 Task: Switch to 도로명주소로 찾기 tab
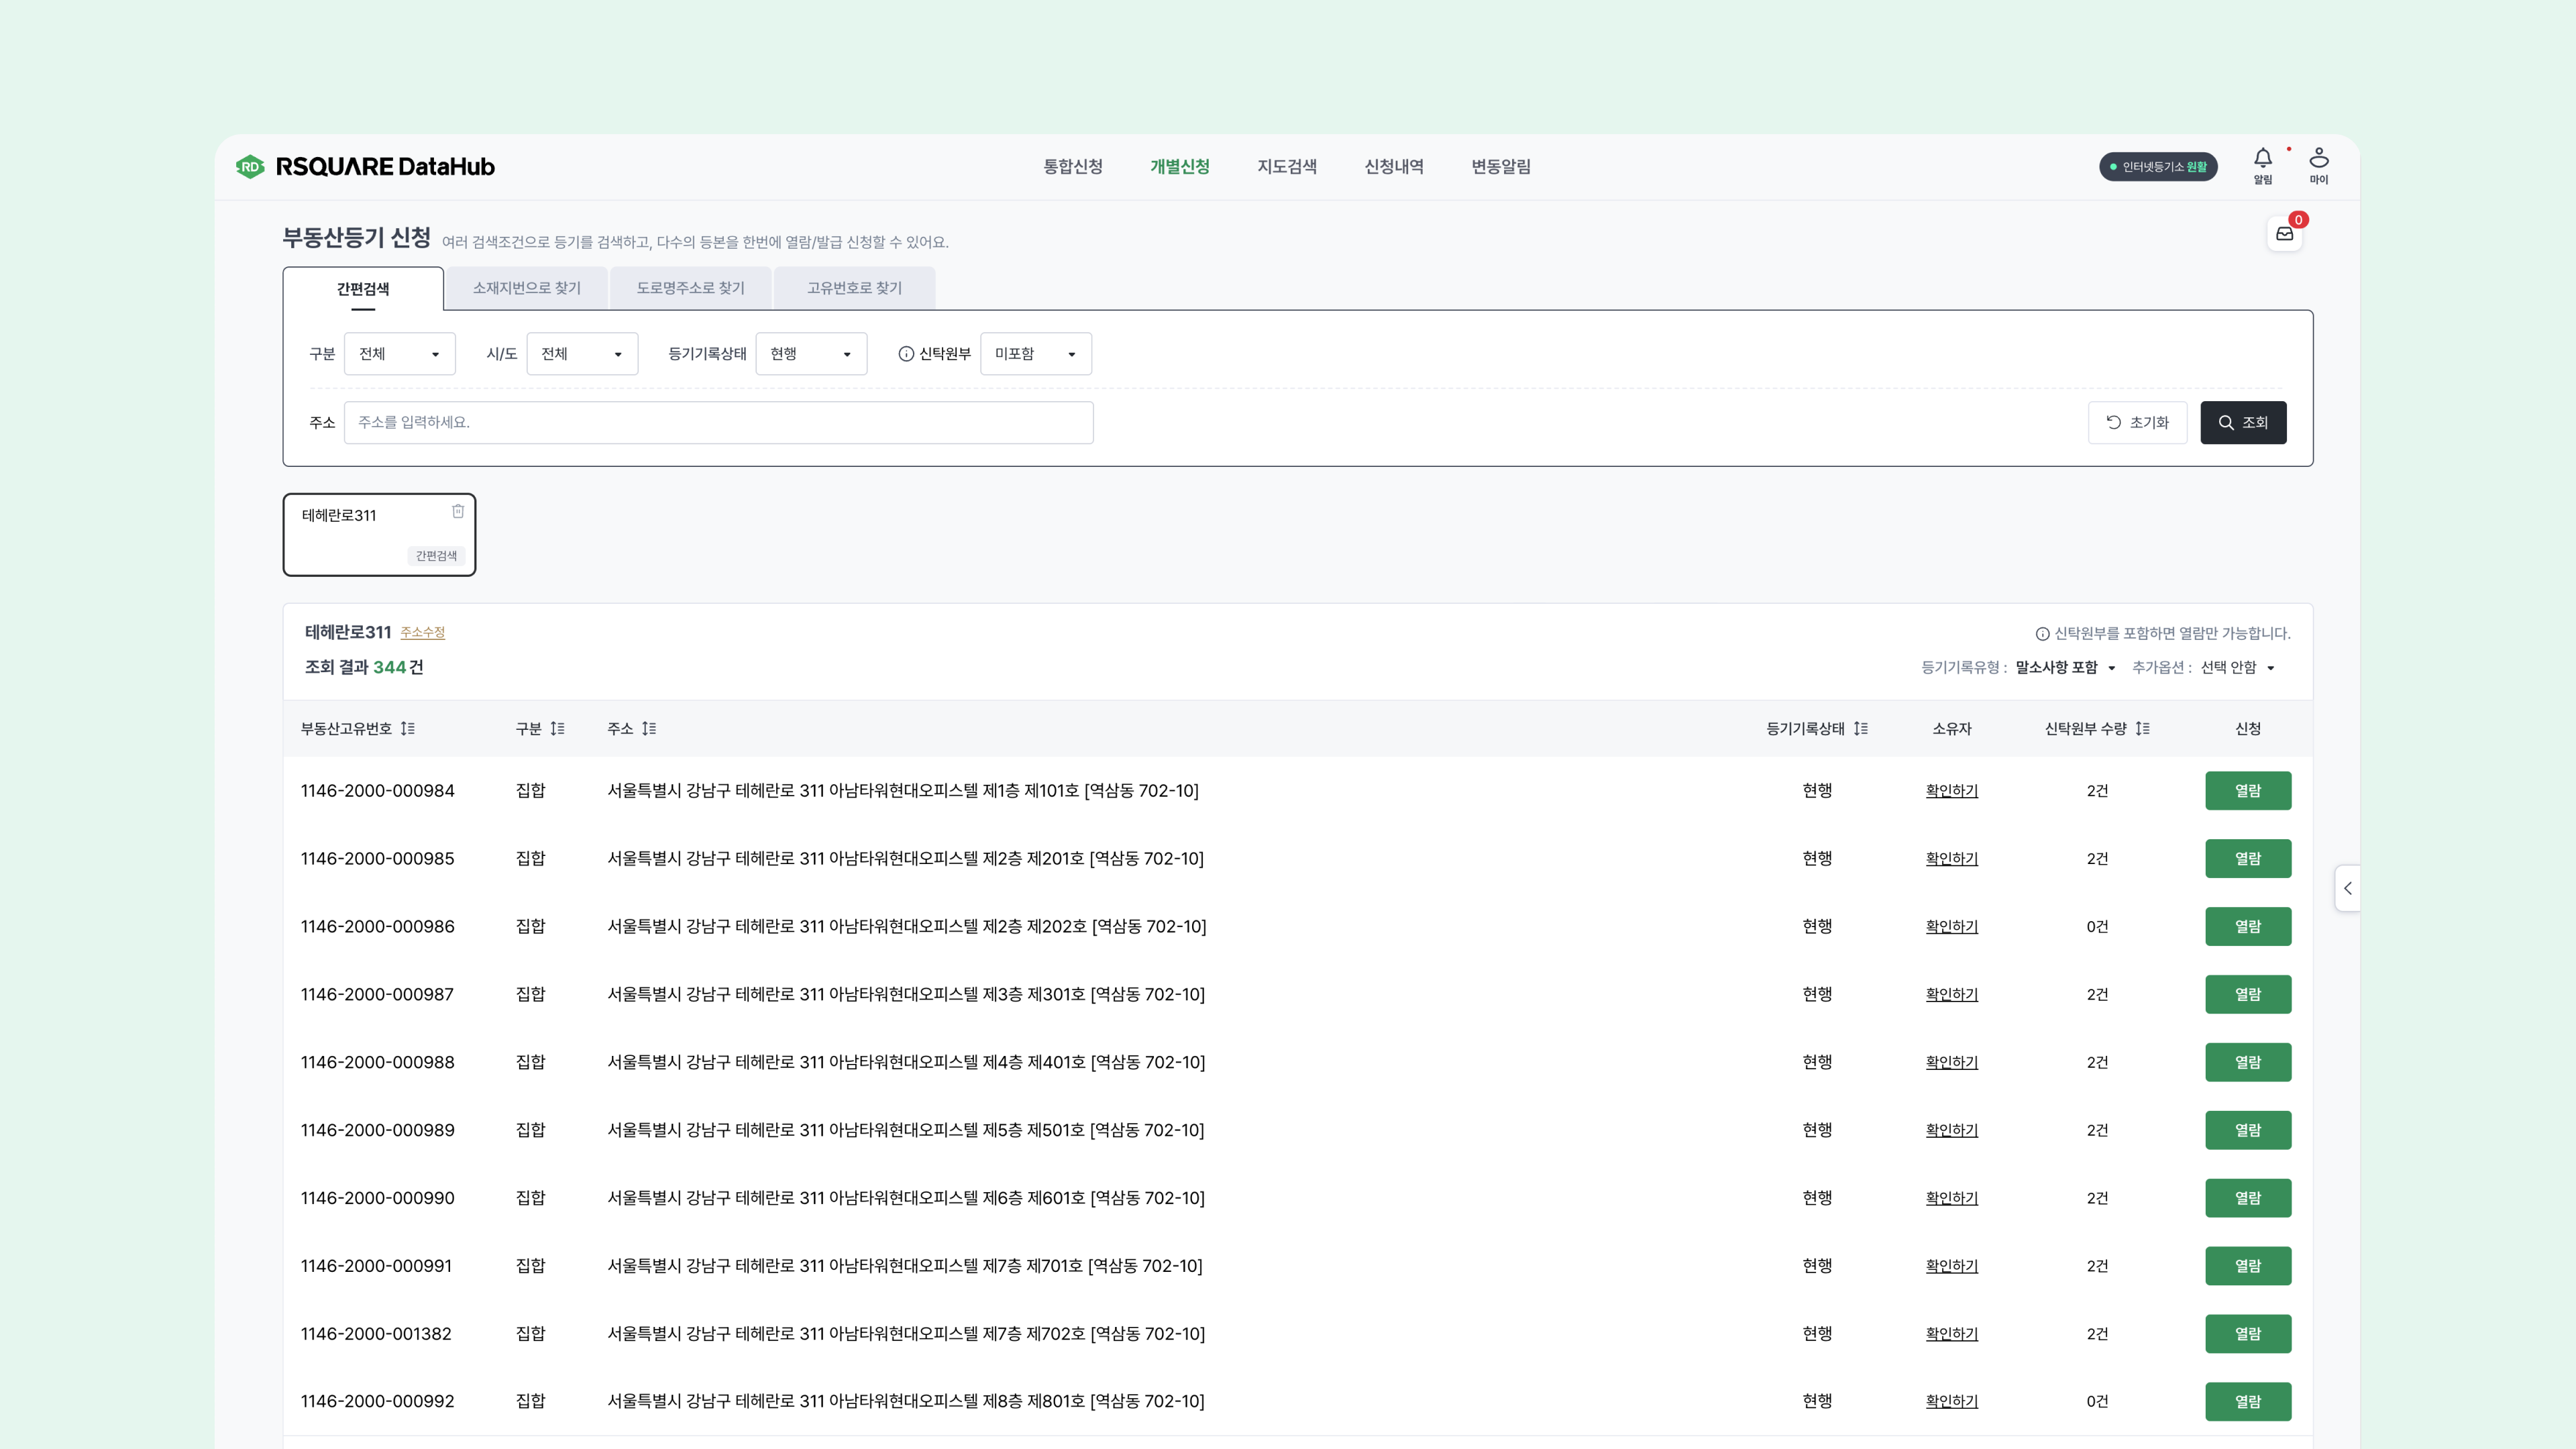[x=690, y=288]
